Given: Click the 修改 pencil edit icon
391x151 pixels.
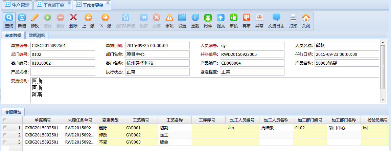Looking at the screenshot, I should (x=35, y=18).
